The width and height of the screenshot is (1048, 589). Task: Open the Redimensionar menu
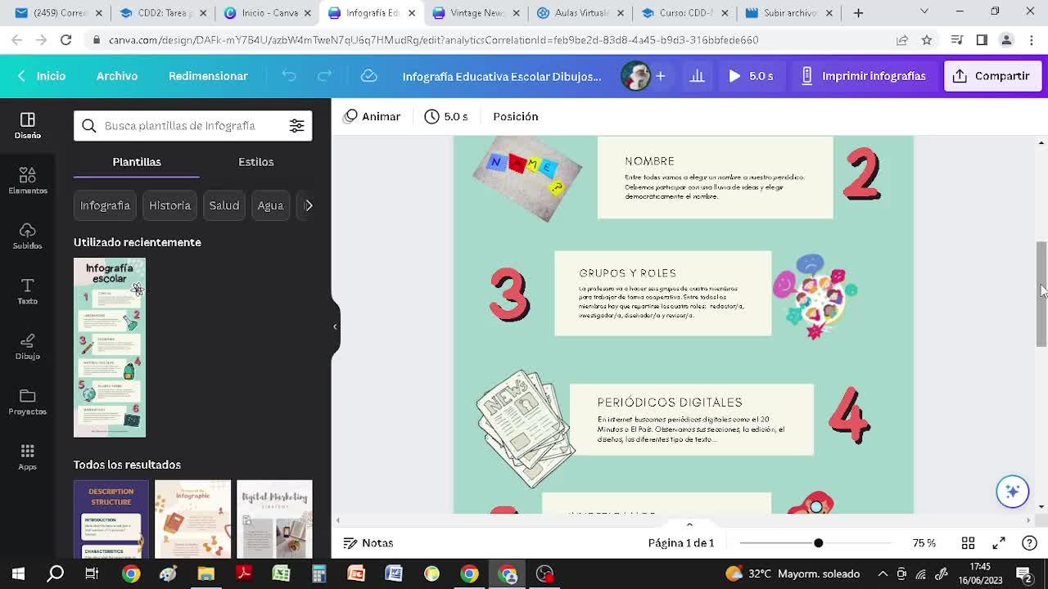click(x=208, y=76)
